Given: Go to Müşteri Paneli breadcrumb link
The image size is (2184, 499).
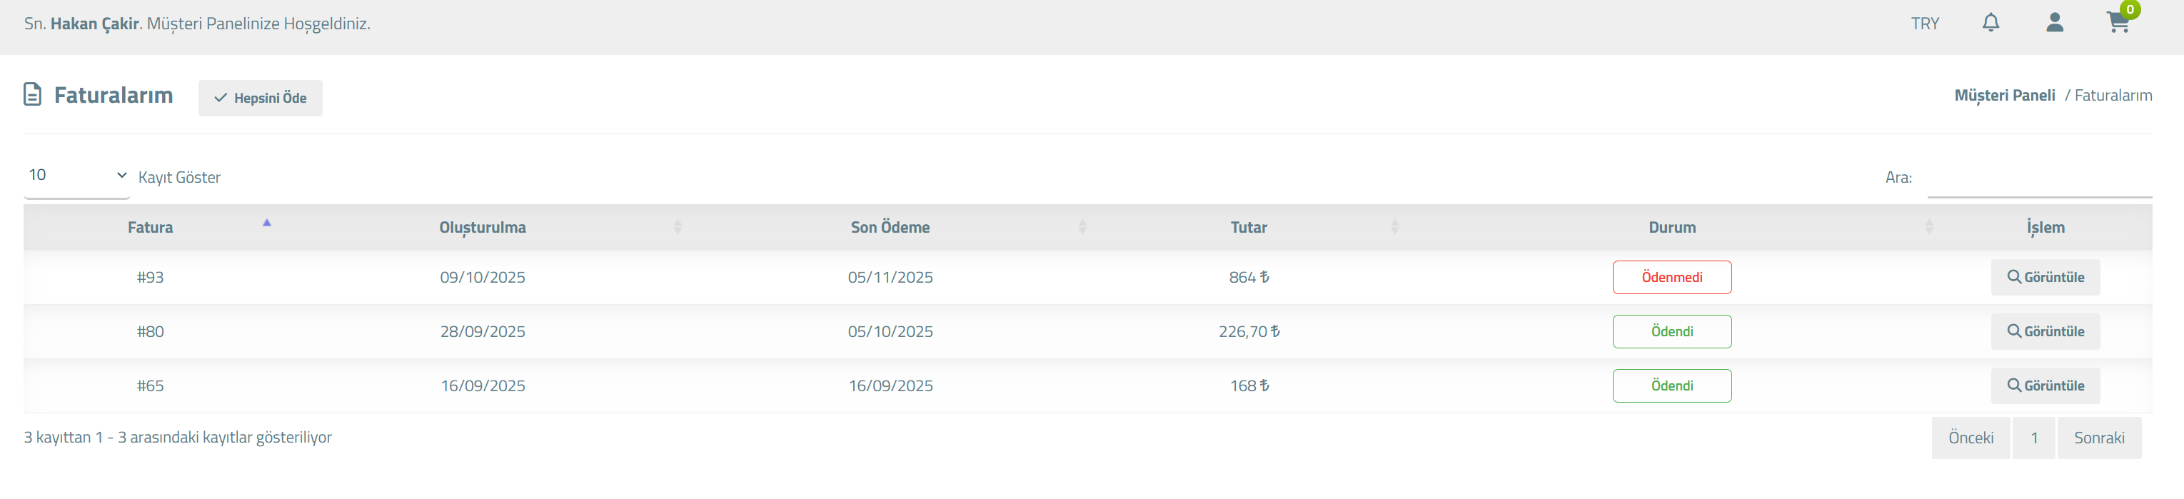Looking at the screenshot, I should pyautogui.click(x=2004, y=95).
